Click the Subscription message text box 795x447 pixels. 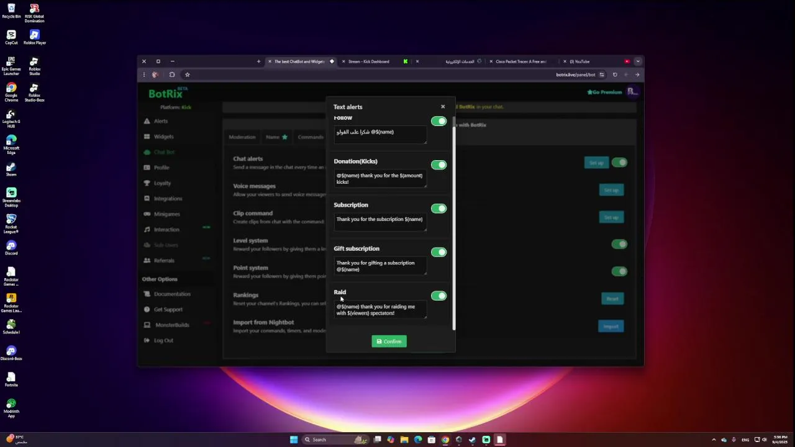coord(380,222)
